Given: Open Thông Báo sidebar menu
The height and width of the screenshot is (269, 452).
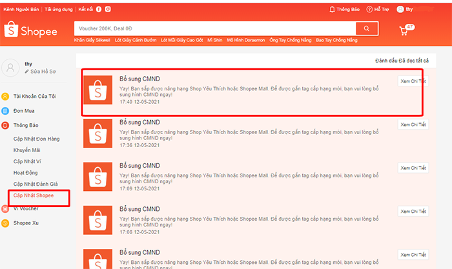Looking at the screenshot, I should pyautogui.click(x=26, y=125).
